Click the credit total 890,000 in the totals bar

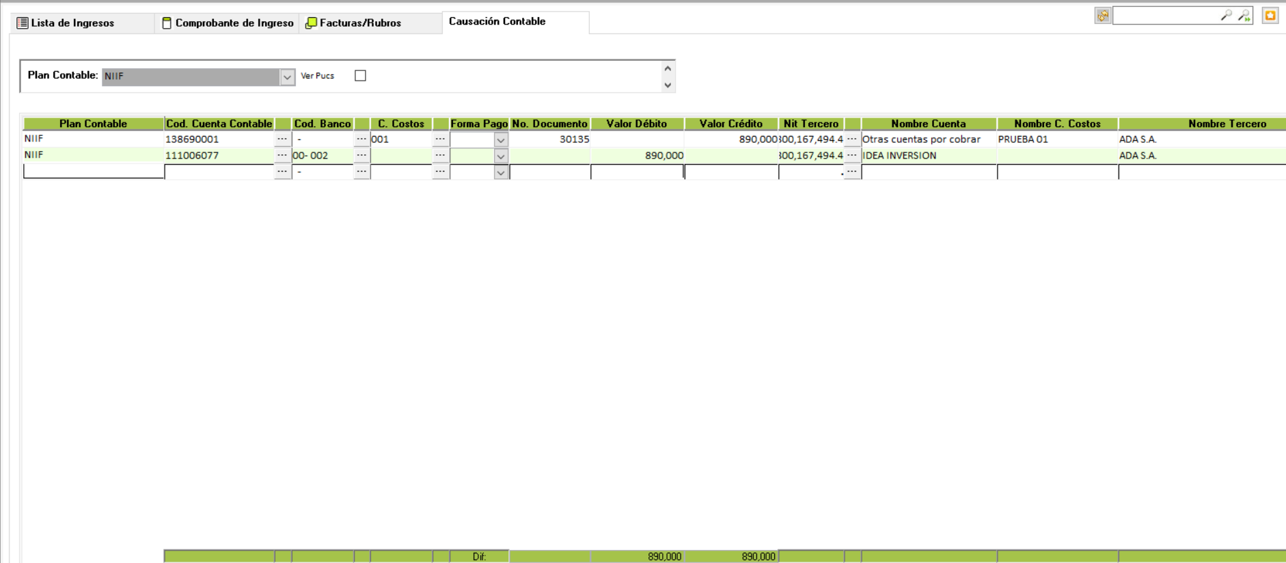[x=758, y=557]
